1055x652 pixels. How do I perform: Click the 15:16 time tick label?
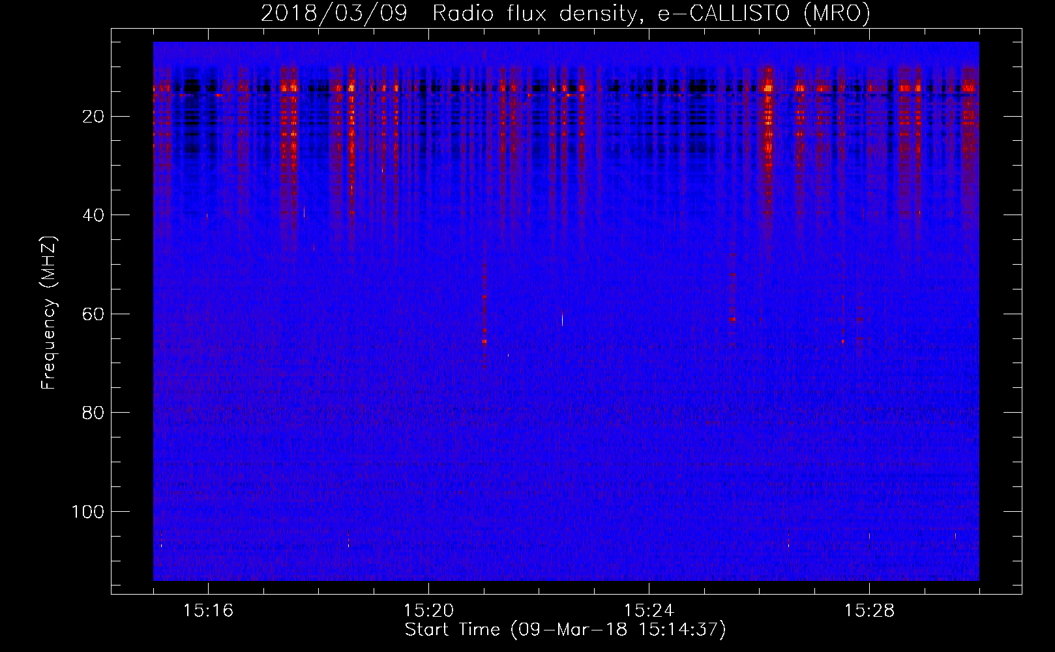tap(208, 611)
